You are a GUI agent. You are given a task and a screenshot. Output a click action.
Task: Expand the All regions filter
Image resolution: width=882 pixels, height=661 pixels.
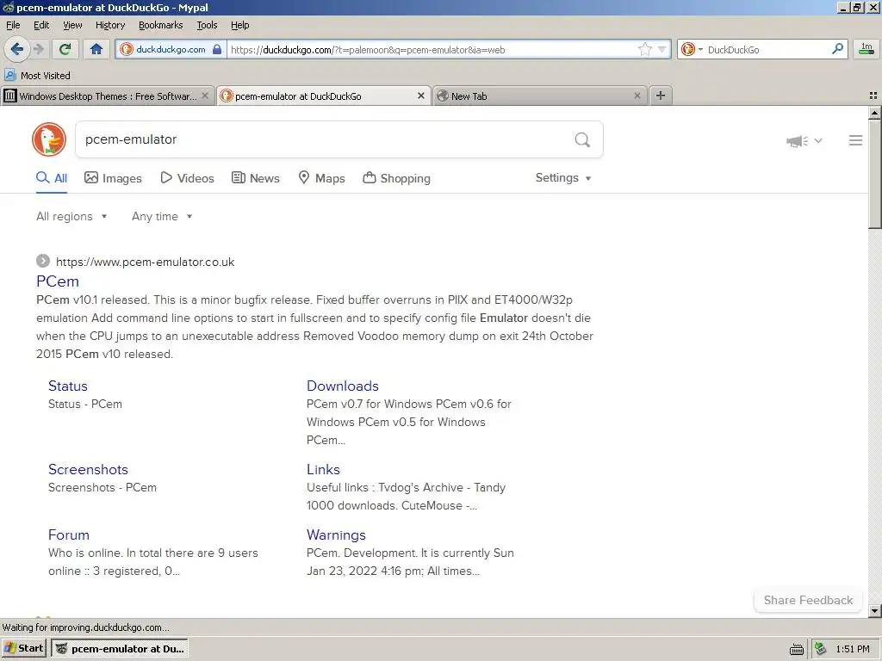pos(71,216)
